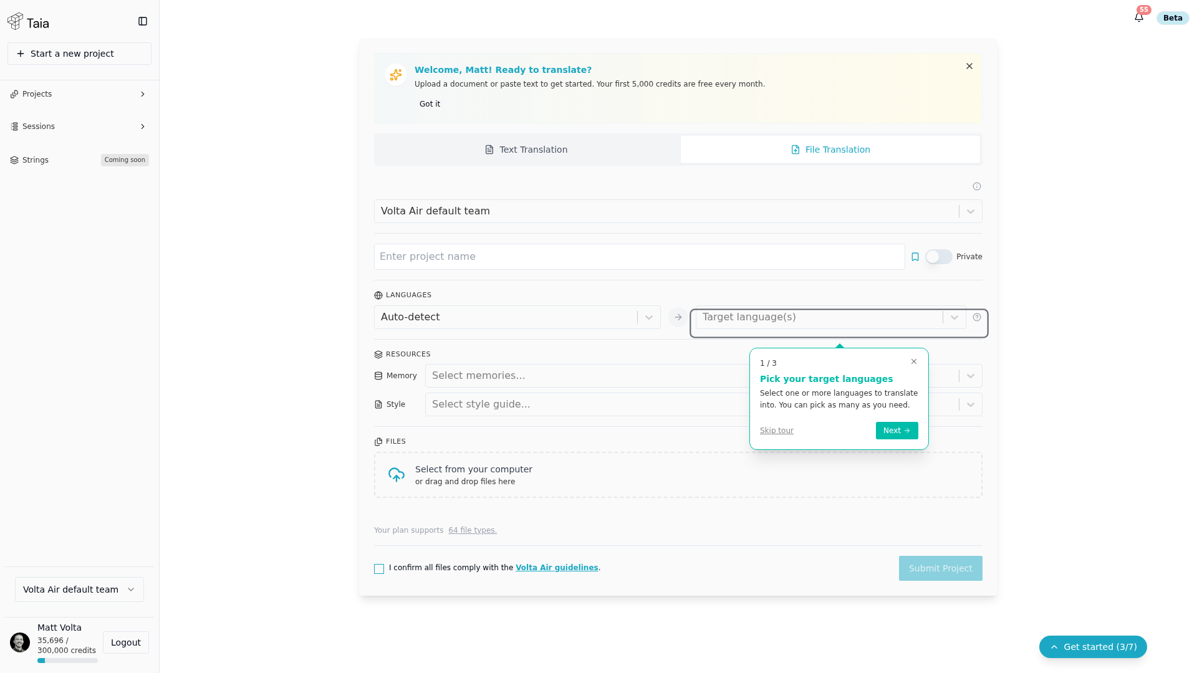Check the file compliance confirmation box
The height and width of the screenshot is (673, 1197).
point(379,569)
